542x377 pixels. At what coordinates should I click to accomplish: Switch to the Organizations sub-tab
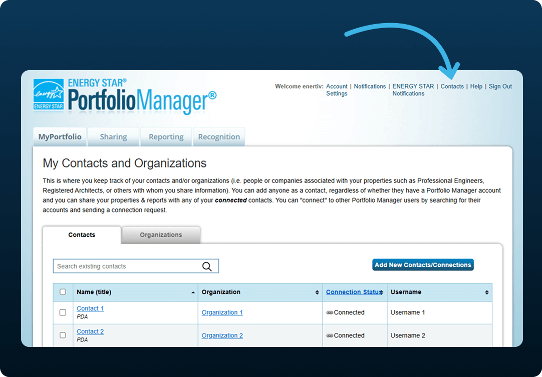[161, 235]
